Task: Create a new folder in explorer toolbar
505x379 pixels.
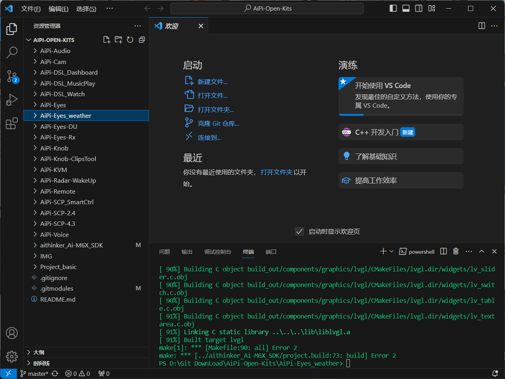Action: tap(118, 40)
